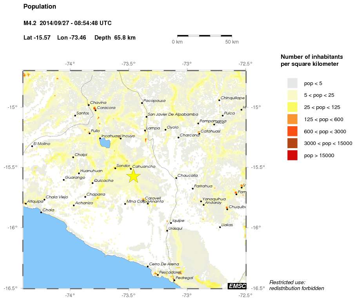The height and width of the screenshot is (301, 356).
Task: Click the Chaucalla town marker dot
Action: (176, 178)
